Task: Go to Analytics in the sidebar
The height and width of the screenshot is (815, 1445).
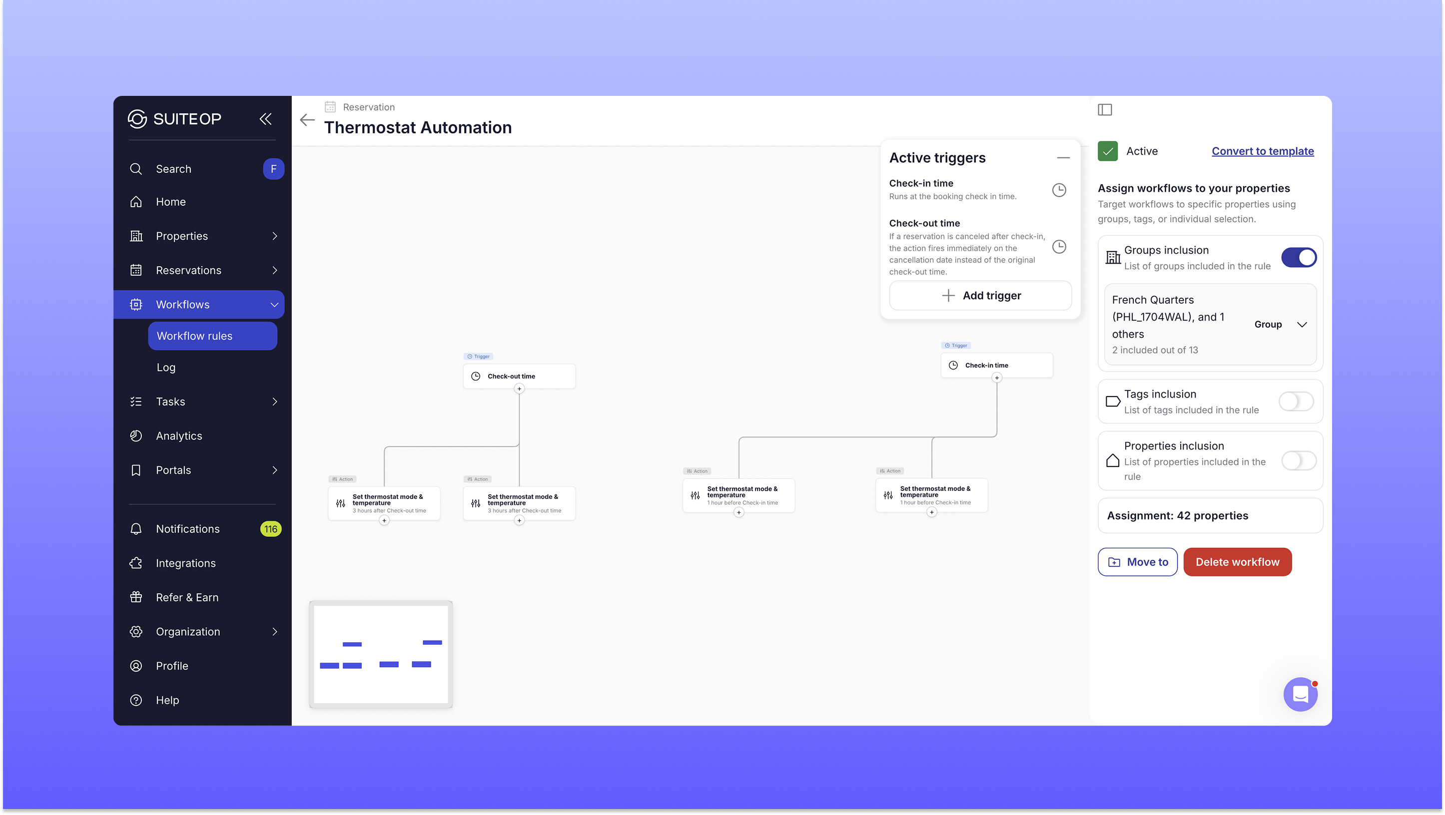Action: (179, 435)
